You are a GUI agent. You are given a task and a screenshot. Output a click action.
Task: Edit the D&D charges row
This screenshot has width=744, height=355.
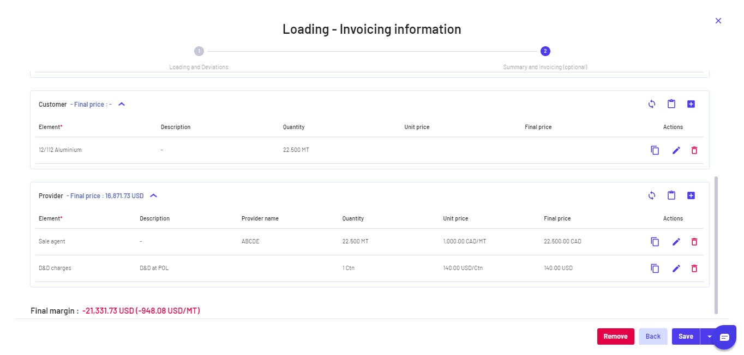click(676, 268)
